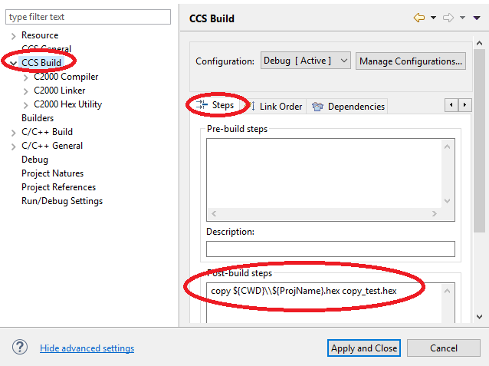Viewport: 489px width, 366px height.
Task: Expand the C2000 Compiler tree node
Action: 26,77
